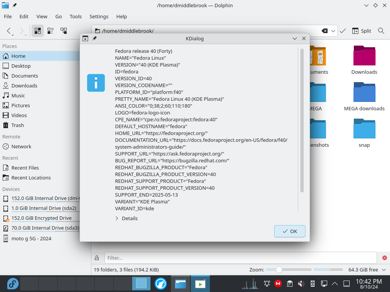Pin the KDialog window
The image size is (390, 292).
tap(94, 38)
